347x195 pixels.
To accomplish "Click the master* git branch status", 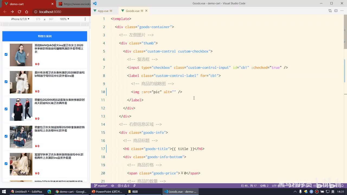I will click(101, 186).
